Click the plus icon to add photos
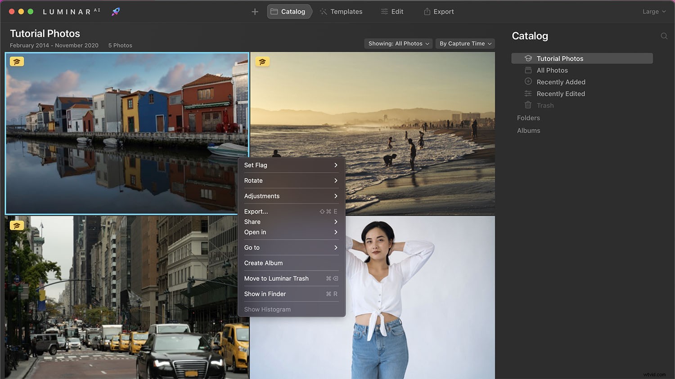This screenshot has height=379, width=675. pyautogui.click(x=255, y=12)
